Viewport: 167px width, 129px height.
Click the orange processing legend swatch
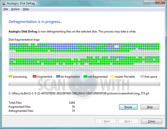pyautogui.click(x=10, y=77)
